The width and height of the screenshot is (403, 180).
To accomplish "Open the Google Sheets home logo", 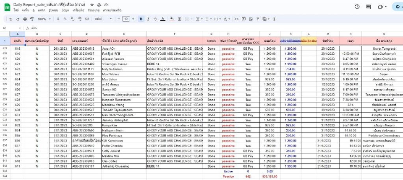I will tap(7, 8).
